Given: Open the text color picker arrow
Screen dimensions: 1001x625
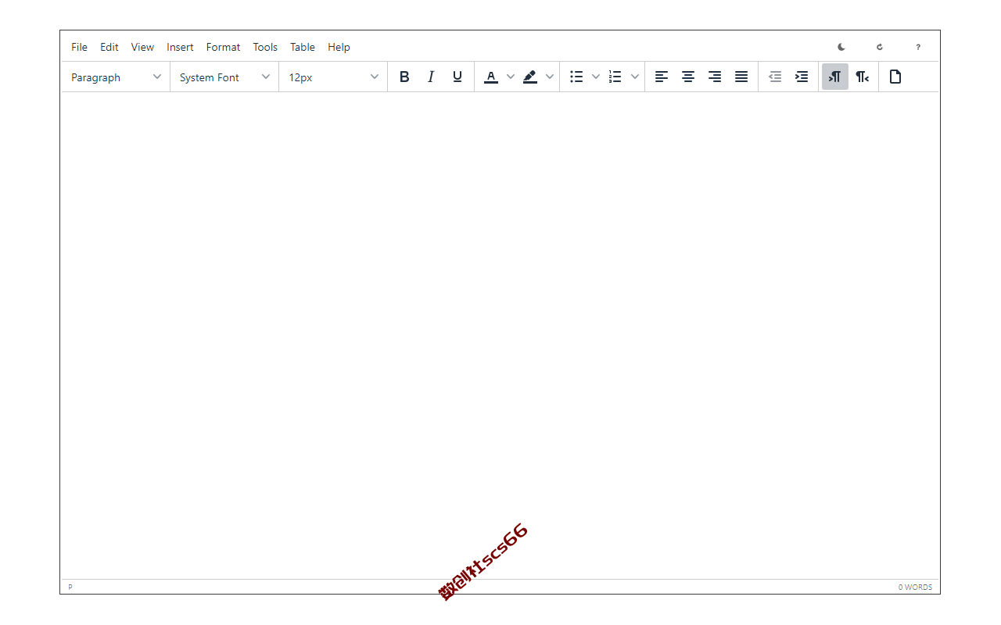Looking at the screenshot, I should (x=511, y=77).
